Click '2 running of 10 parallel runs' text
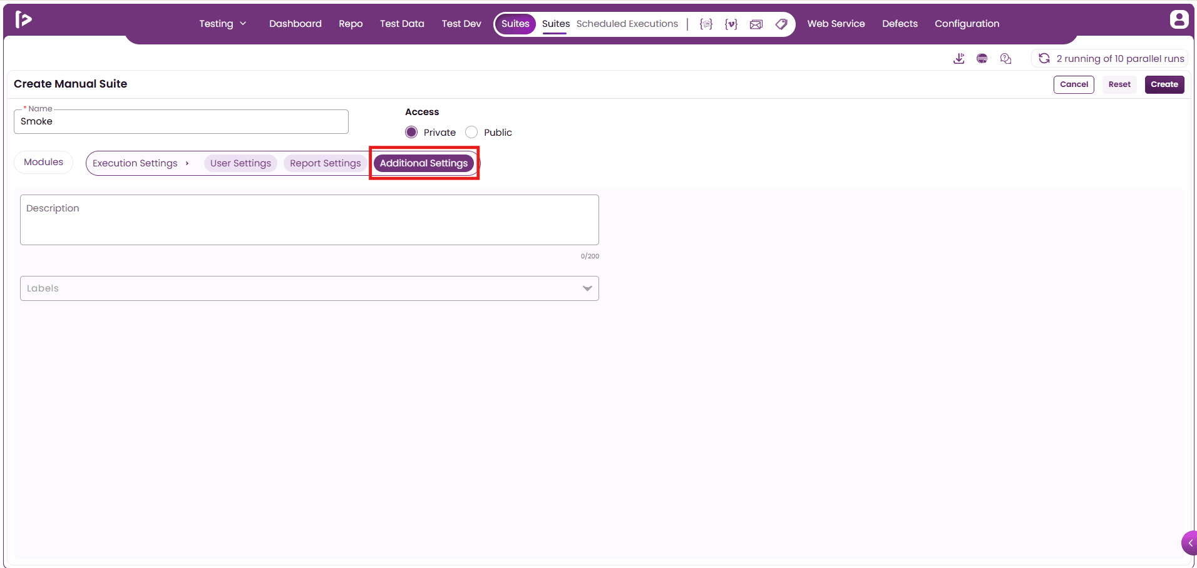This screenshot has height=568, width=1197. (1120, 58)
